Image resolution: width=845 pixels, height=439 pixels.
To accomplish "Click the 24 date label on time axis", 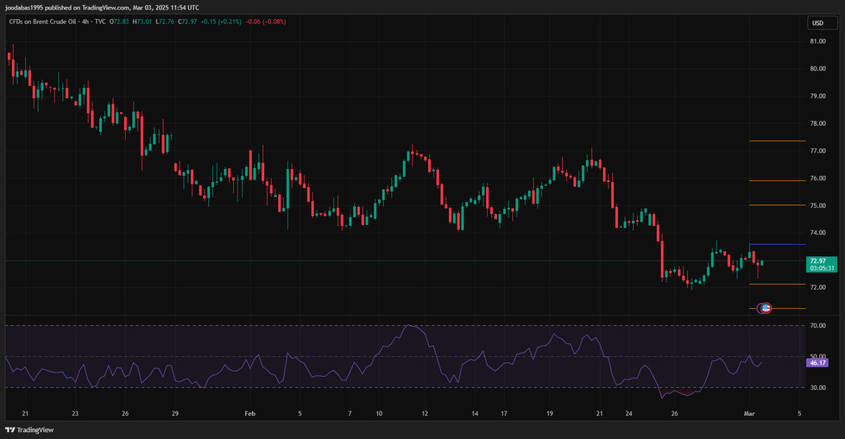I will (628, 413).
